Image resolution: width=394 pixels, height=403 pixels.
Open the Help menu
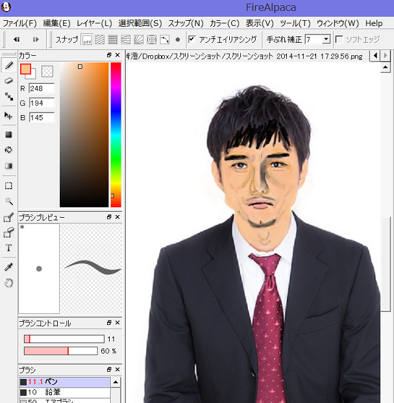[374, 23]
